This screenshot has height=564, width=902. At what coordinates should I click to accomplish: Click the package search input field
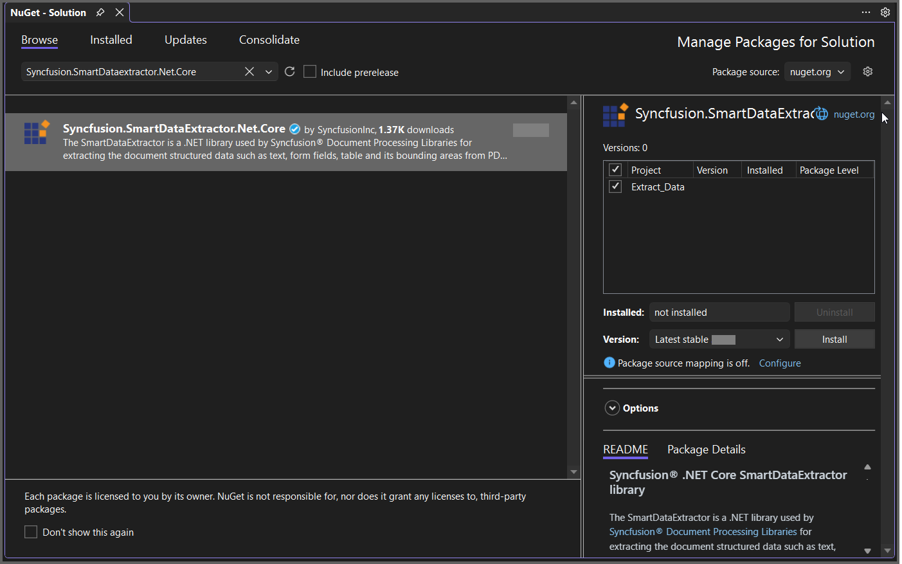pyautogui.click(x=132, y=72)
